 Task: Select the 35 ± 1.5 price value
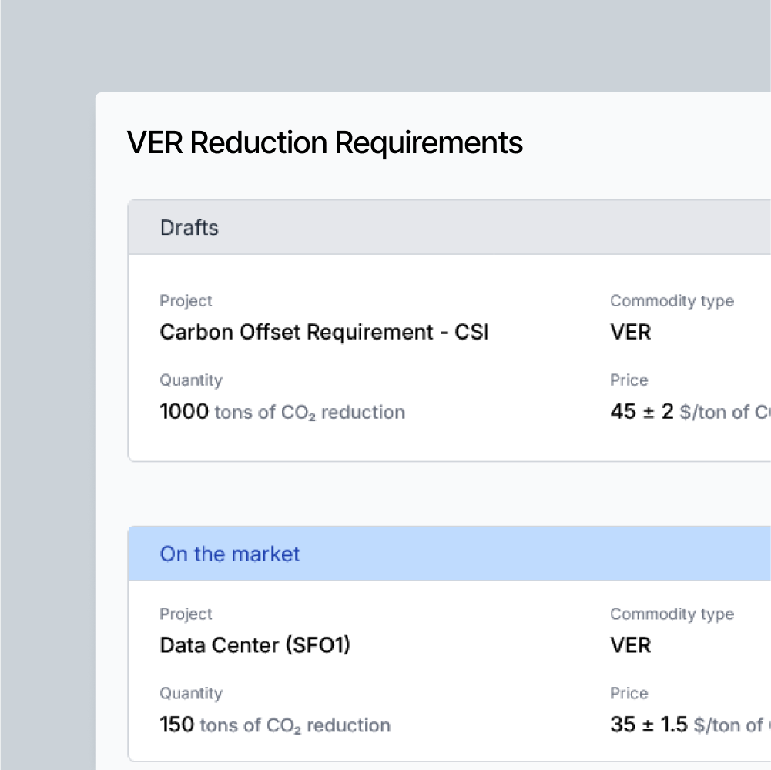click(x=649, y=725)
